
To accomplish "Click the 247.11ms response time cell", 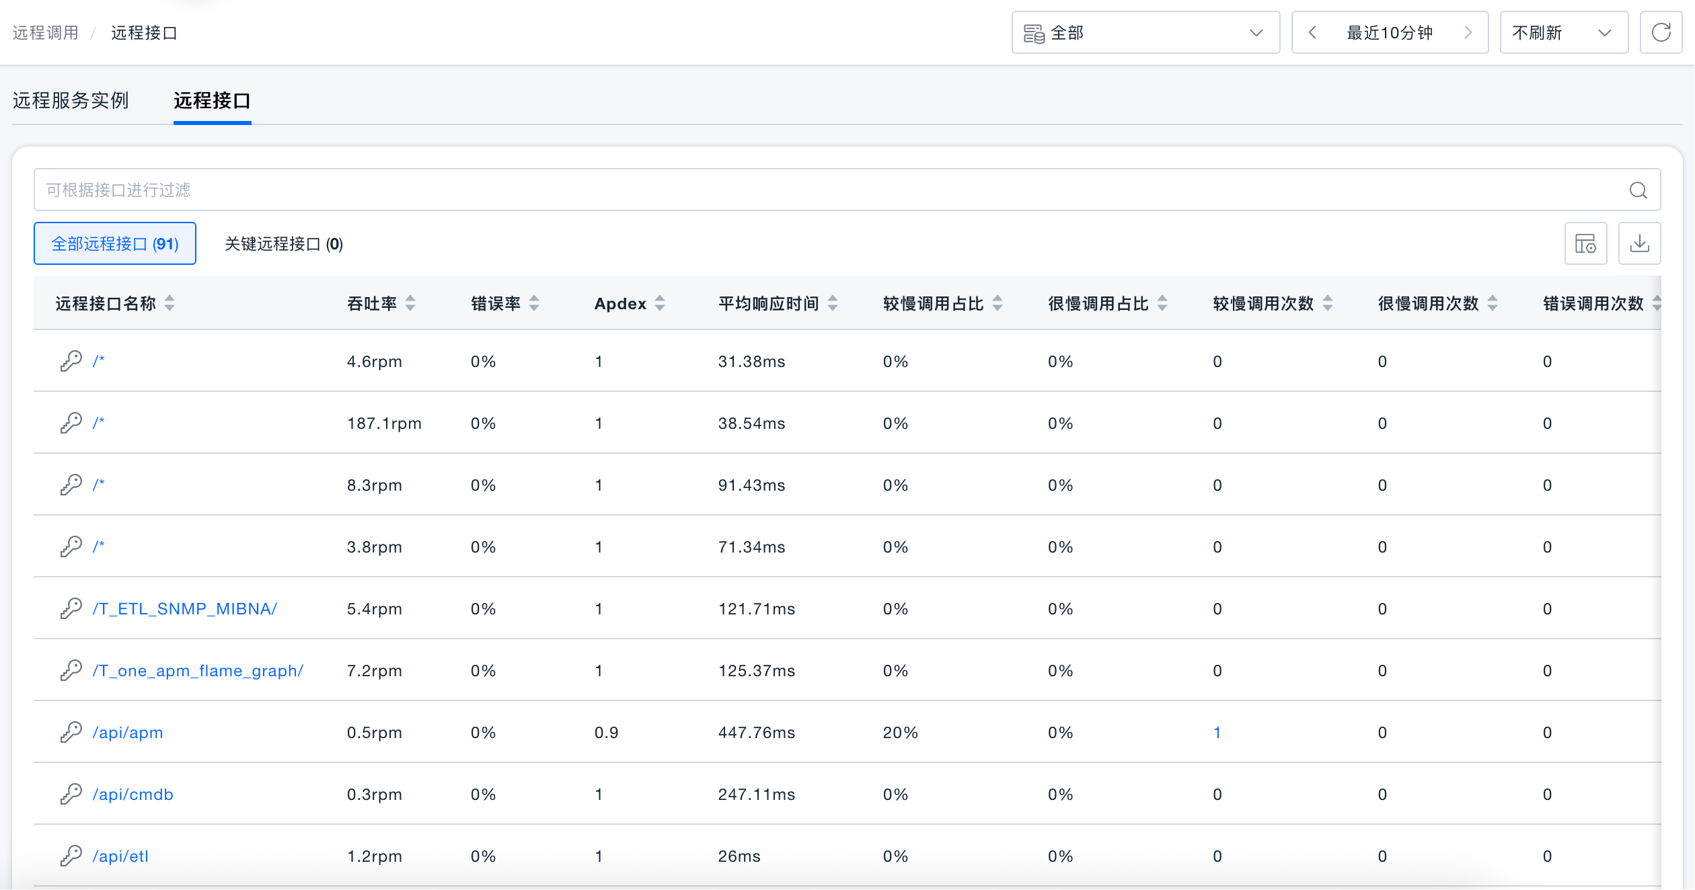I will [x=757, y=794].
